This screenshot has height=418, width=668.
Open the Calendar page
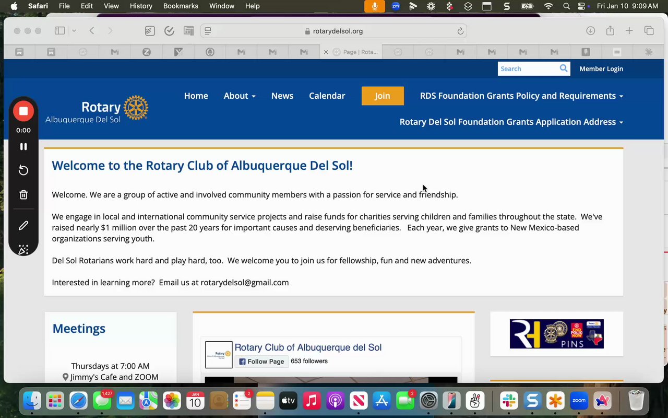click(327, 96)
